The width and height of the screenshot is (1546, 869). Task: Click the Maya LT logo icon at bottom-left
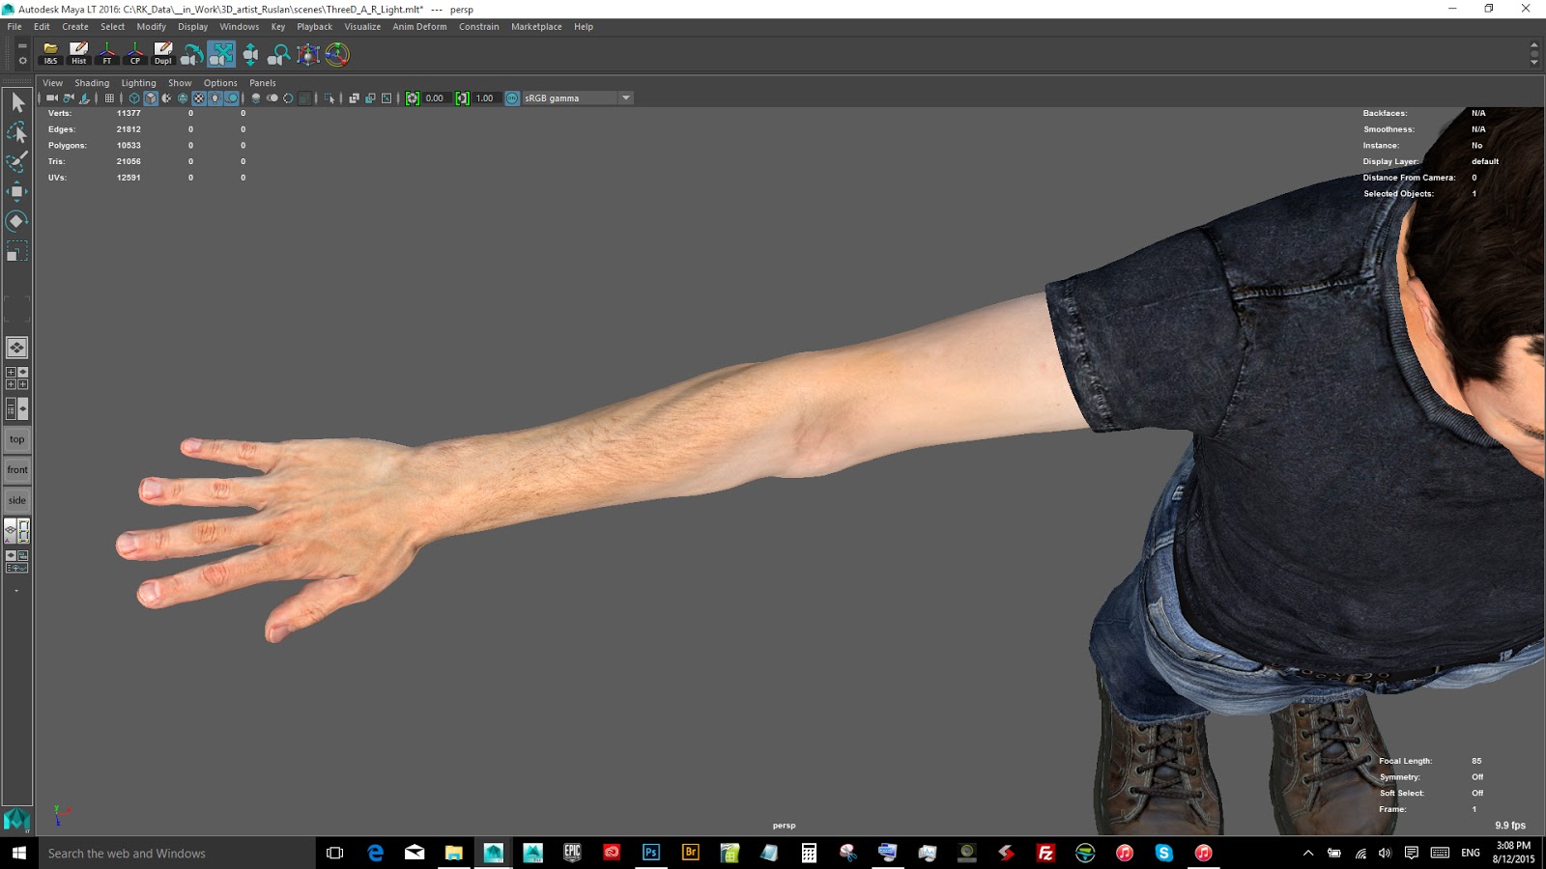(x=16, y=820)
